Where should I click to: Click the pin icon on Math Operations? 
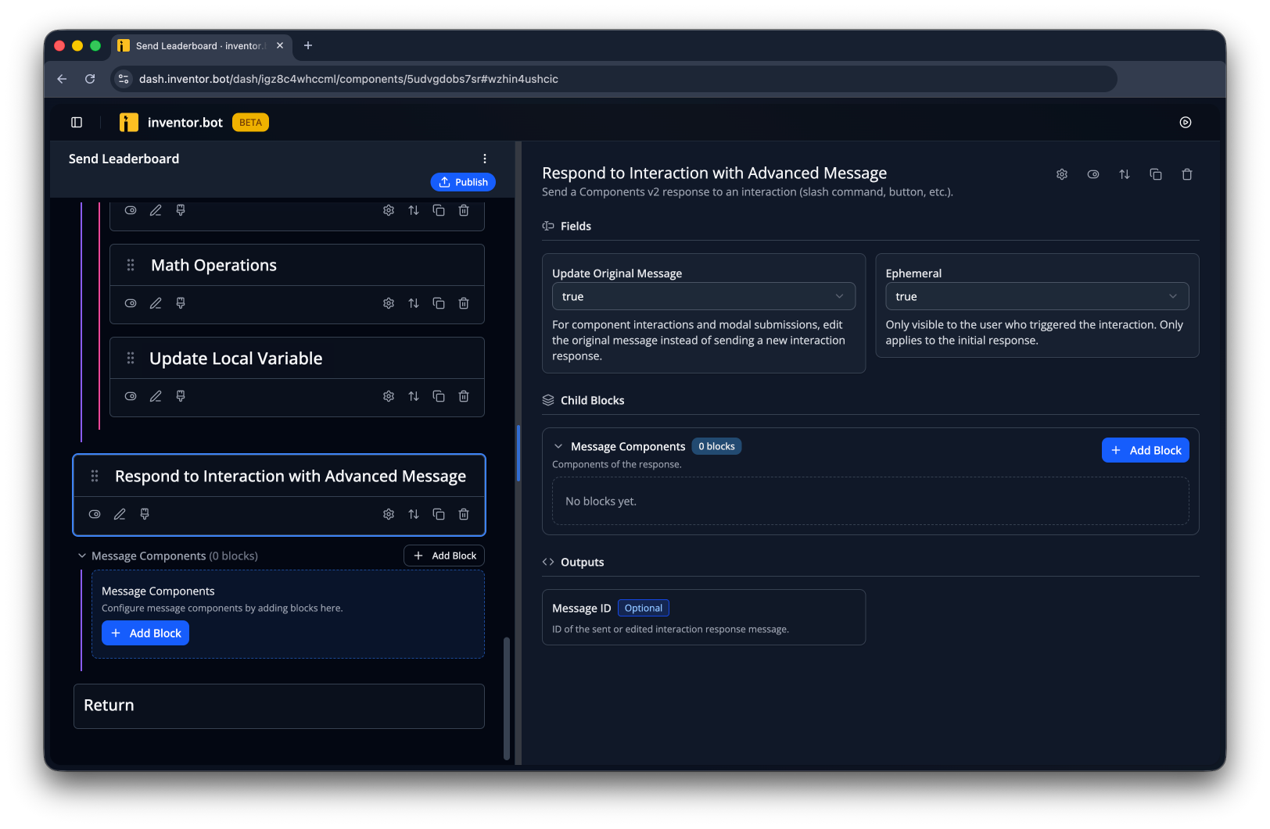tap(181, 303)
